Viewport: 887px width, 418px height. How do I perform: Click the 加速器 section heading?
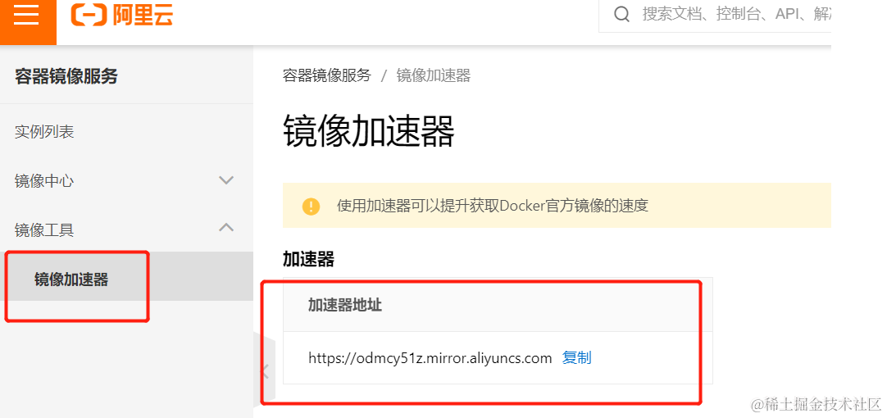click(308, 259)
